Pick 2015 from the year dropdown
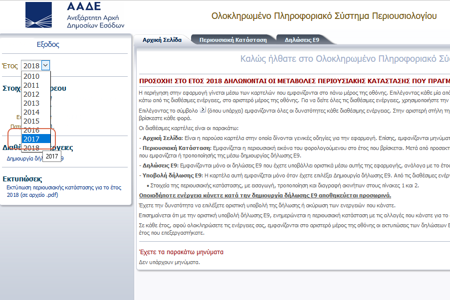This screenshot has height=300, width=450. [x=31, y=121]
